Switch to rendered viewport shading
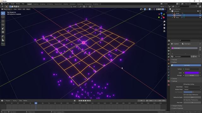Screen dimensions: 202x113 tap(163, 9)
